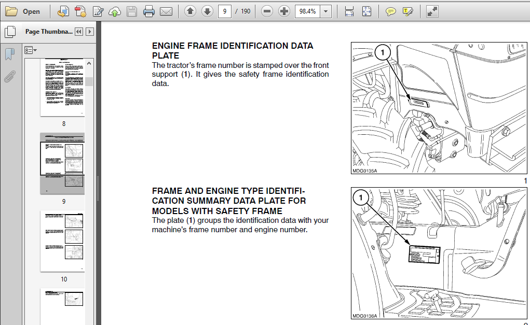Click the Page Thumbnails panel icon
Screen dimensions: 530x325
(10, 32)
